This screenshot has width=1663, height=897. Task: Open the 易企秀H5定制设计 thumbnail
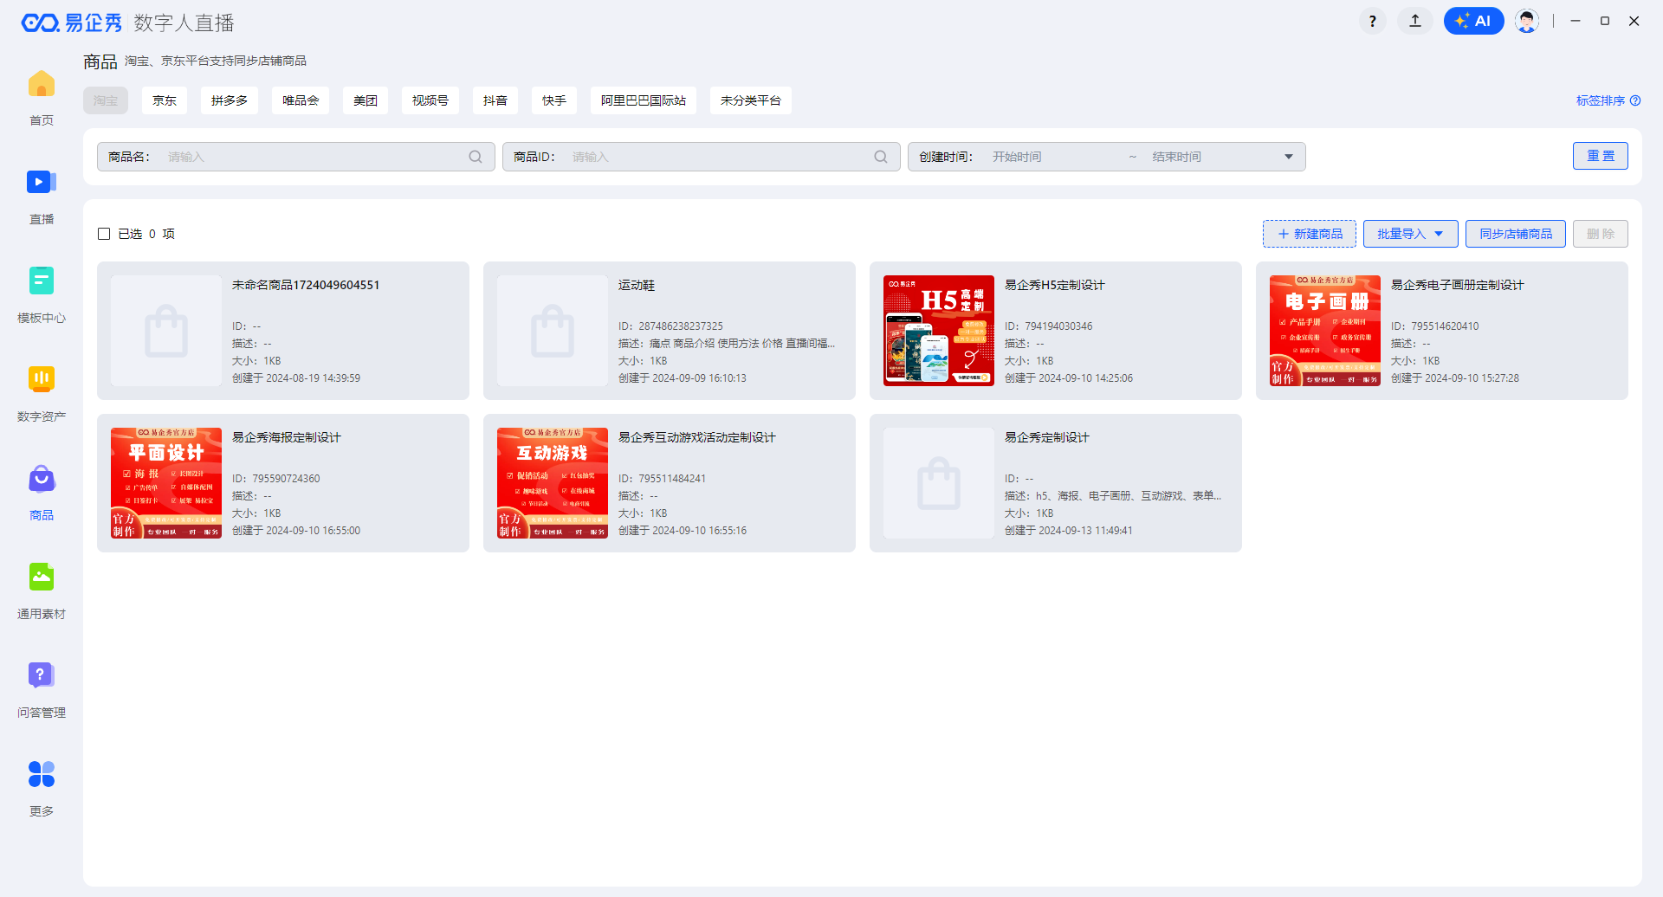point(939,331)
